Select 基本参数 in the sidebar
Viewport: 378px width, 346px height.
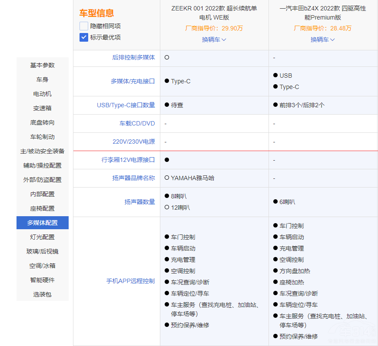click(x=43, y=65)
